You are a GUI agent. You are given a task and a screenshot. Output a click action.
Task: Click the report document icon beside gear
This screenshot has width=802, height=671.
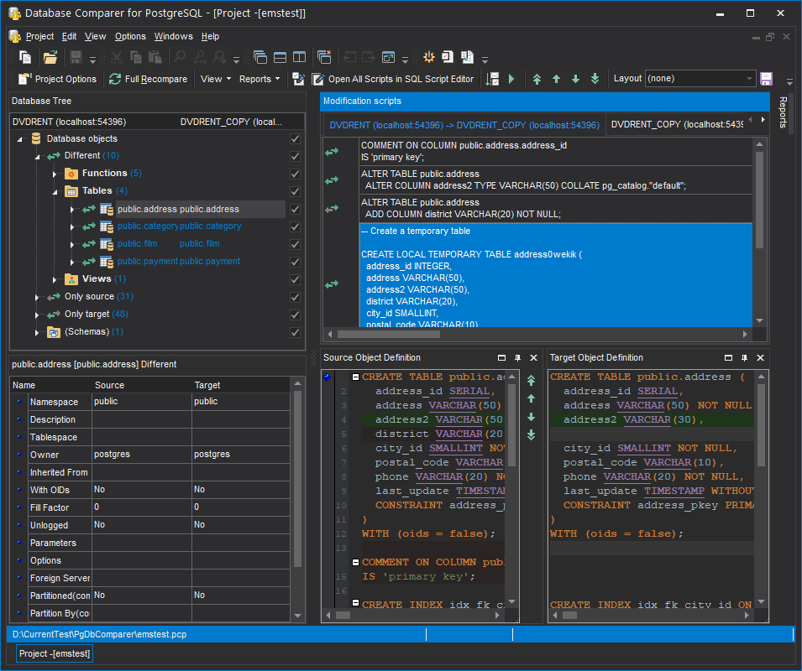coord(448,57)
